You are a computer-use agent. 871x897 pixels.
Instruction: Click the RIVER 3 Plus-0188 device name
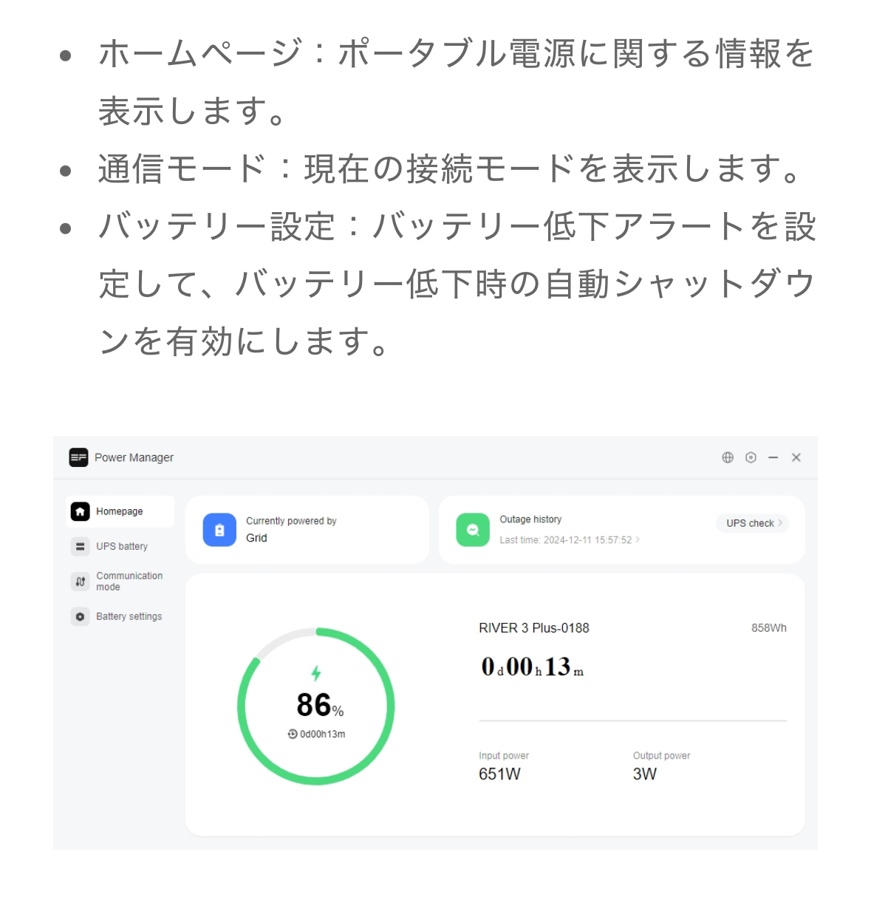[534, 628]
